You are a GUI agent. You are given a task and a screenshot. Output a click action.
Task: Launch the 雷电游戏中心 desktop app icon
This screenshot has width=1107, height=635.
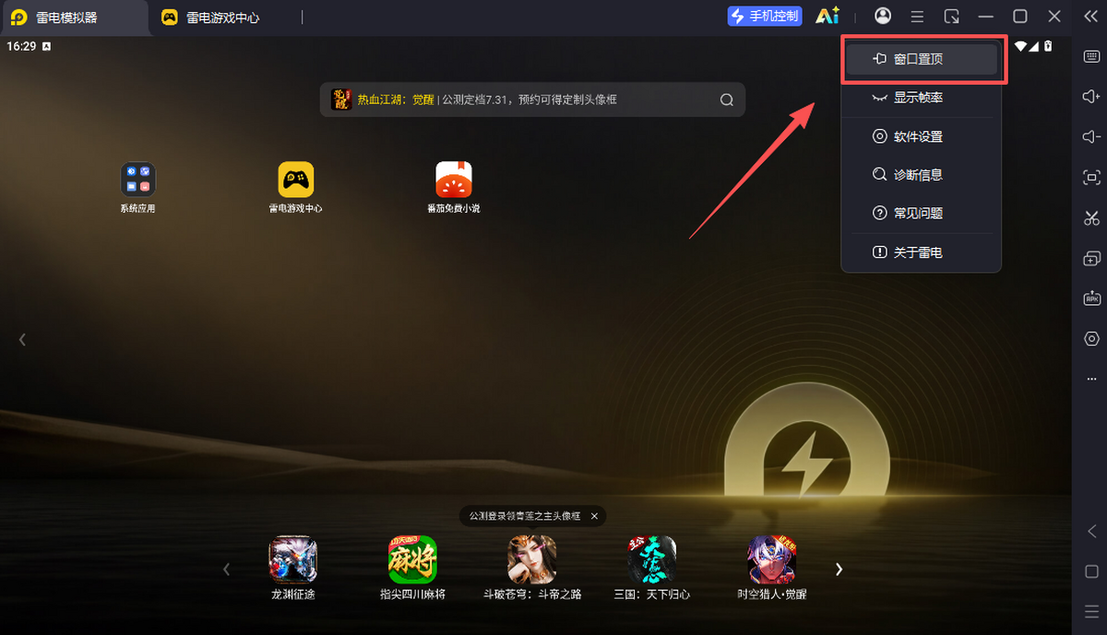(x=296, y=179)
